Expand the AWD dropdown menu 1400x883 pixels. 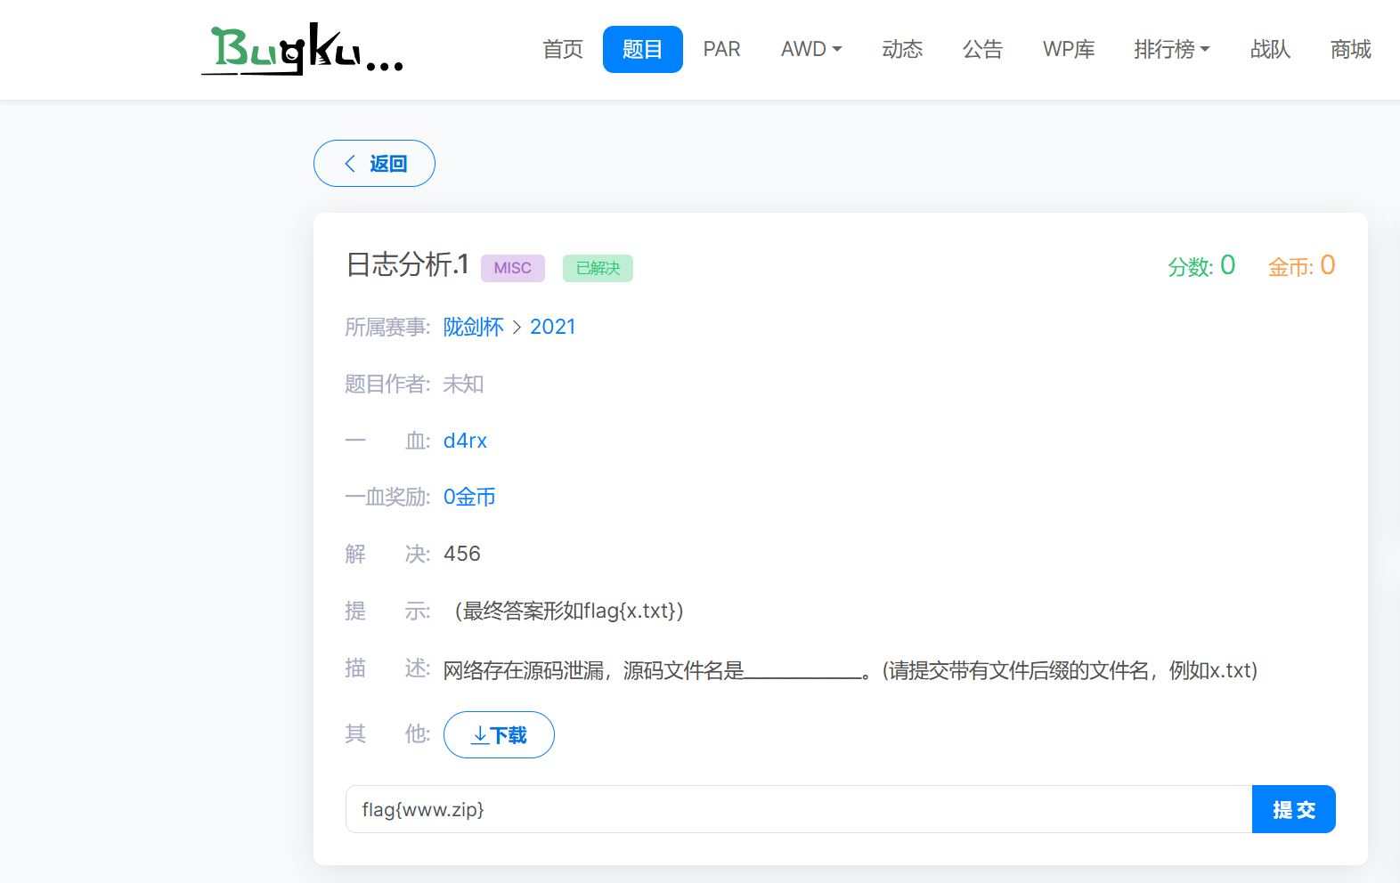click(811, 49)
